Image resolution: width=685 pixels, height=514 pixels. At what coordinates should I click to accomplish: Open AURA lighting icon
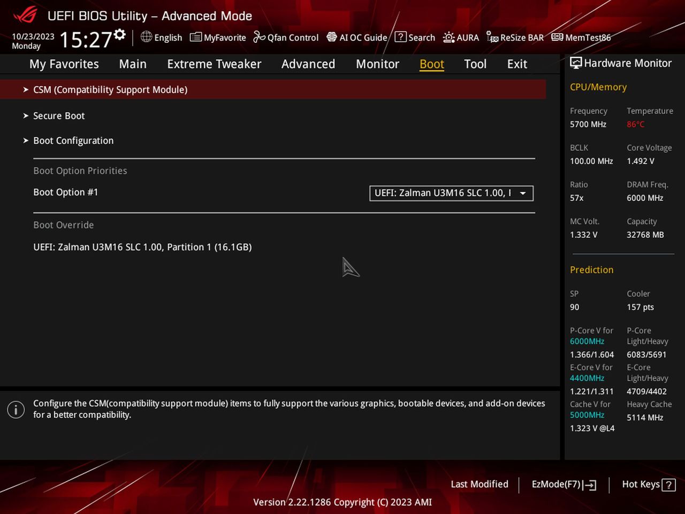pyautogui.click(x=449, y=37)
